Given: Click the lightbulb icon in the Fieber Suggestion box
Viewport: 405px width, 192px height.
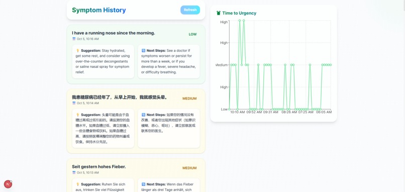Looking at the screenshot, I should tap(77, 184).
